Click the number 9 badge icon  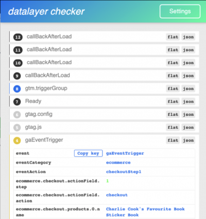click(x=17, y=76)
